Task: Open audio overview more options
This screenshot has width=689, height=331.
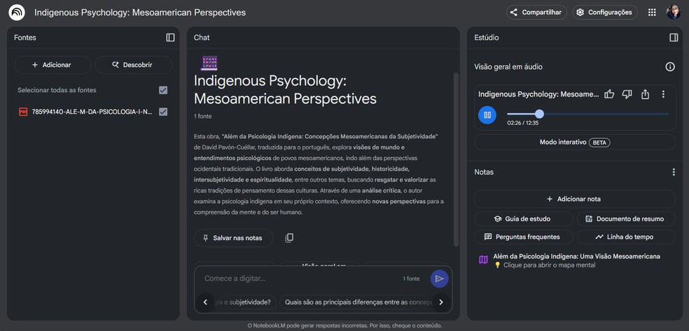Action: click(663, 94)
